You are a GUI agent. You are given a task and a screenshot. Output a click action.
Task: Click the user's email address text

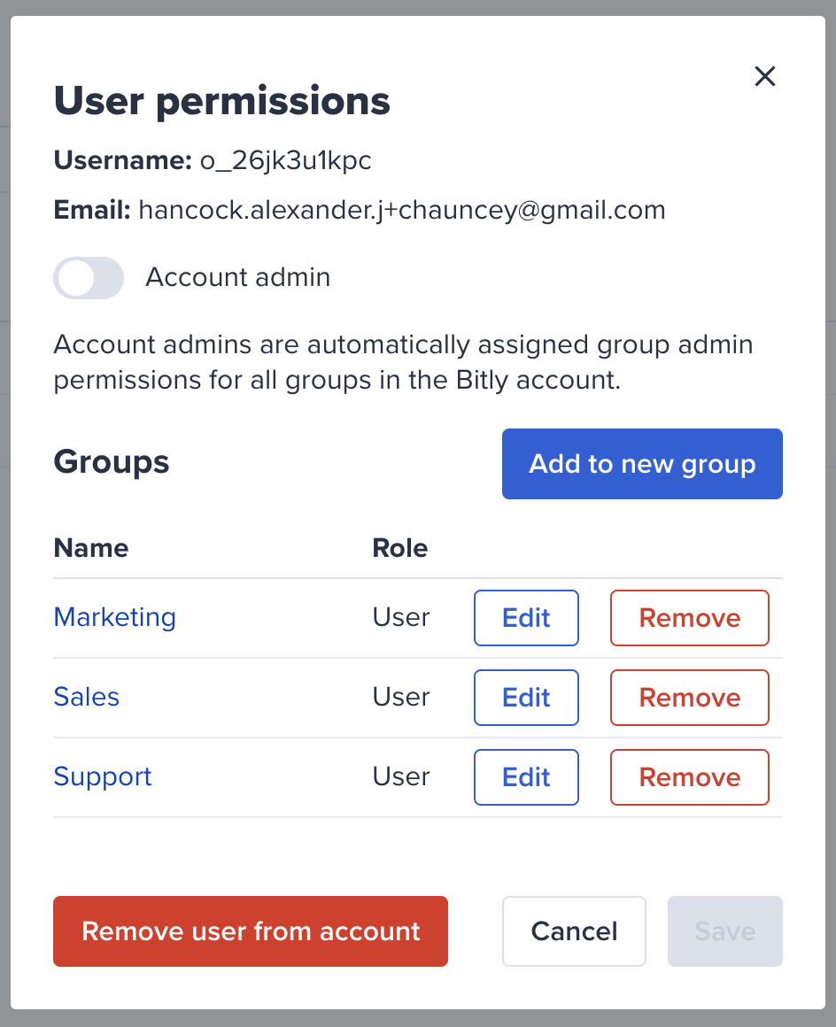[x=402, y=210]
